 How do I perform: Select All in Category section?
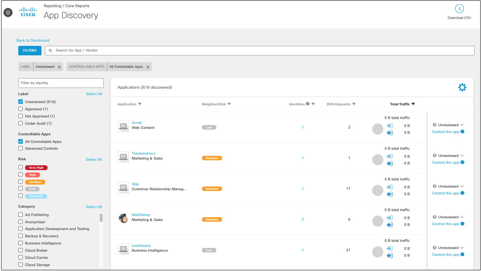point(94,207)
